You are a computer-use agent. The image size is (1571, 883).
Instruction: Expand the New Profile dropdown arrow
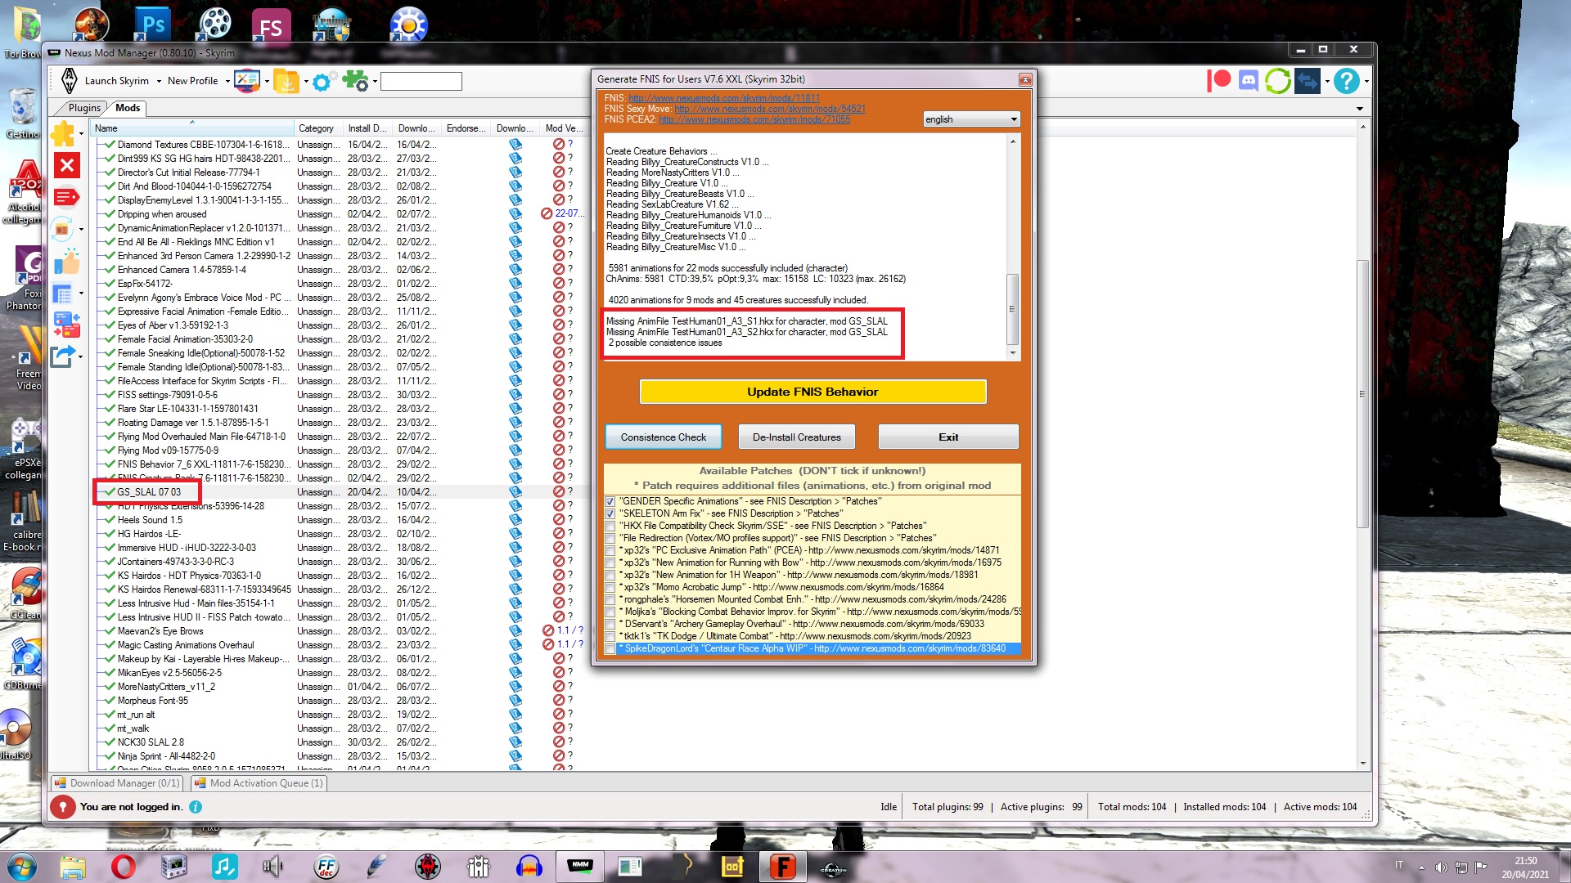(x=227, y=82)
